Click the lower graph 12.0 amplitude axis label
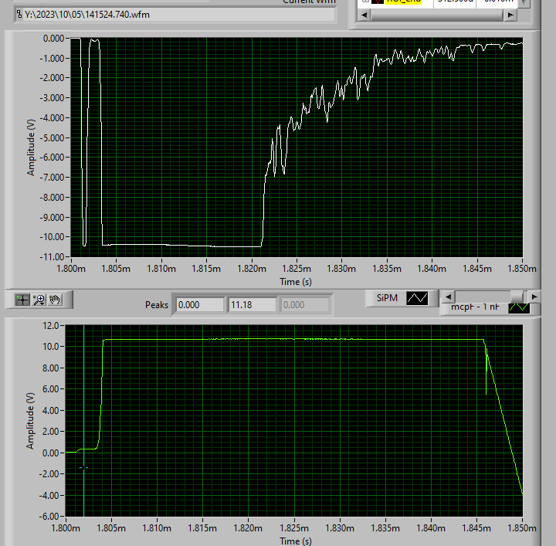 click(50, 325)
